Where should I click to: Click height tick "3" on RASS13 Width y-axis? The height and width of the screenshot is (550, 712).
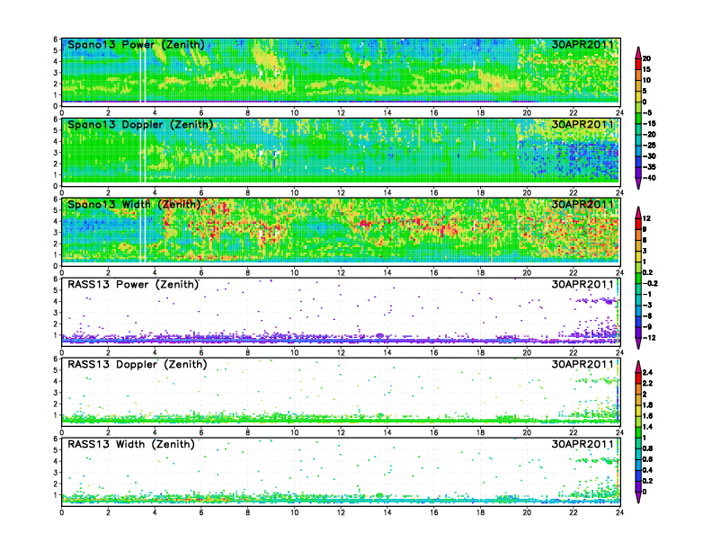point(56,473)
